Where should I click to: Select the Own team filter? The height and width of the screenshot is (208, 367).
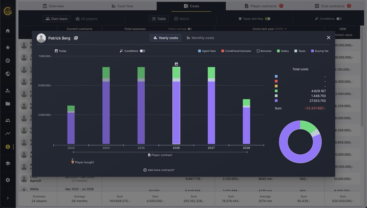coord(56,19)
